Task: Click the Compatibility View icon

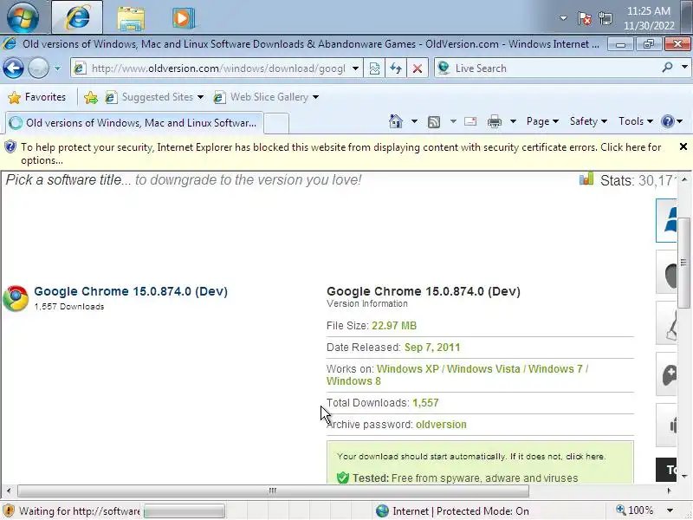Action: coord(374,68)
